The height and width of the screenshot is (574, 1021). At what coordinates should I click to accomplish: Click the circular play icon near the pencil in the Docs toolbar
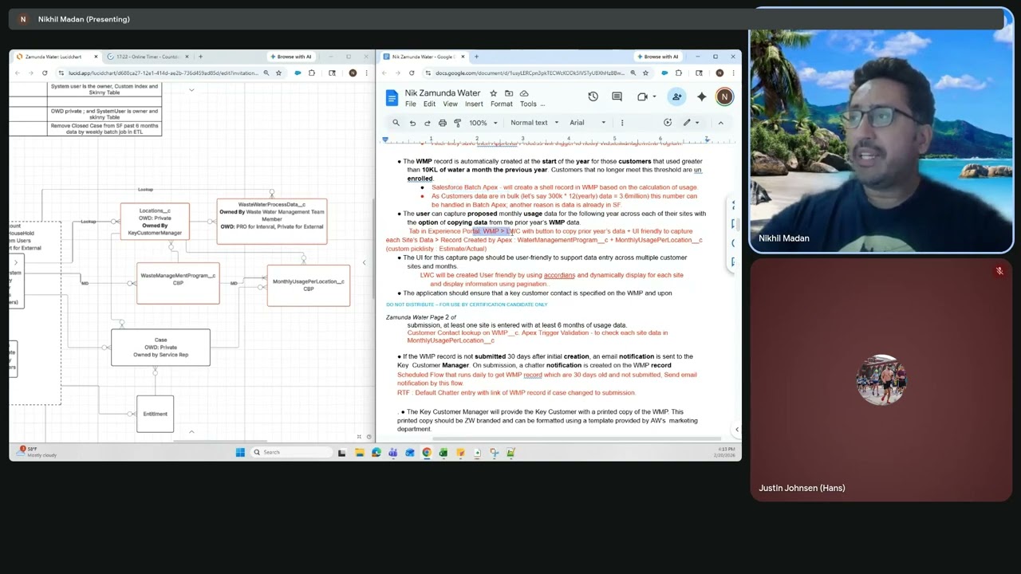point(668,123)
